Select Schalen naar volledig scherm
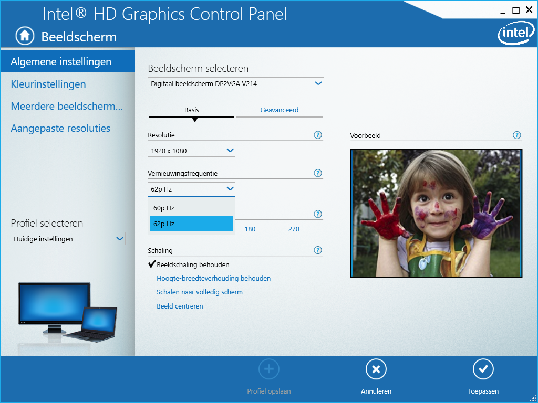This screenshot has width=538, height=403. point(199,292)
